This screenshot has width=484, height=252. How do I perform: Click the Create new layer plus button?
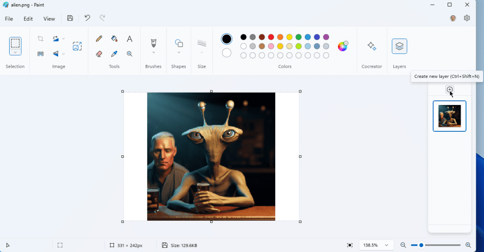(x=449, y=89)
